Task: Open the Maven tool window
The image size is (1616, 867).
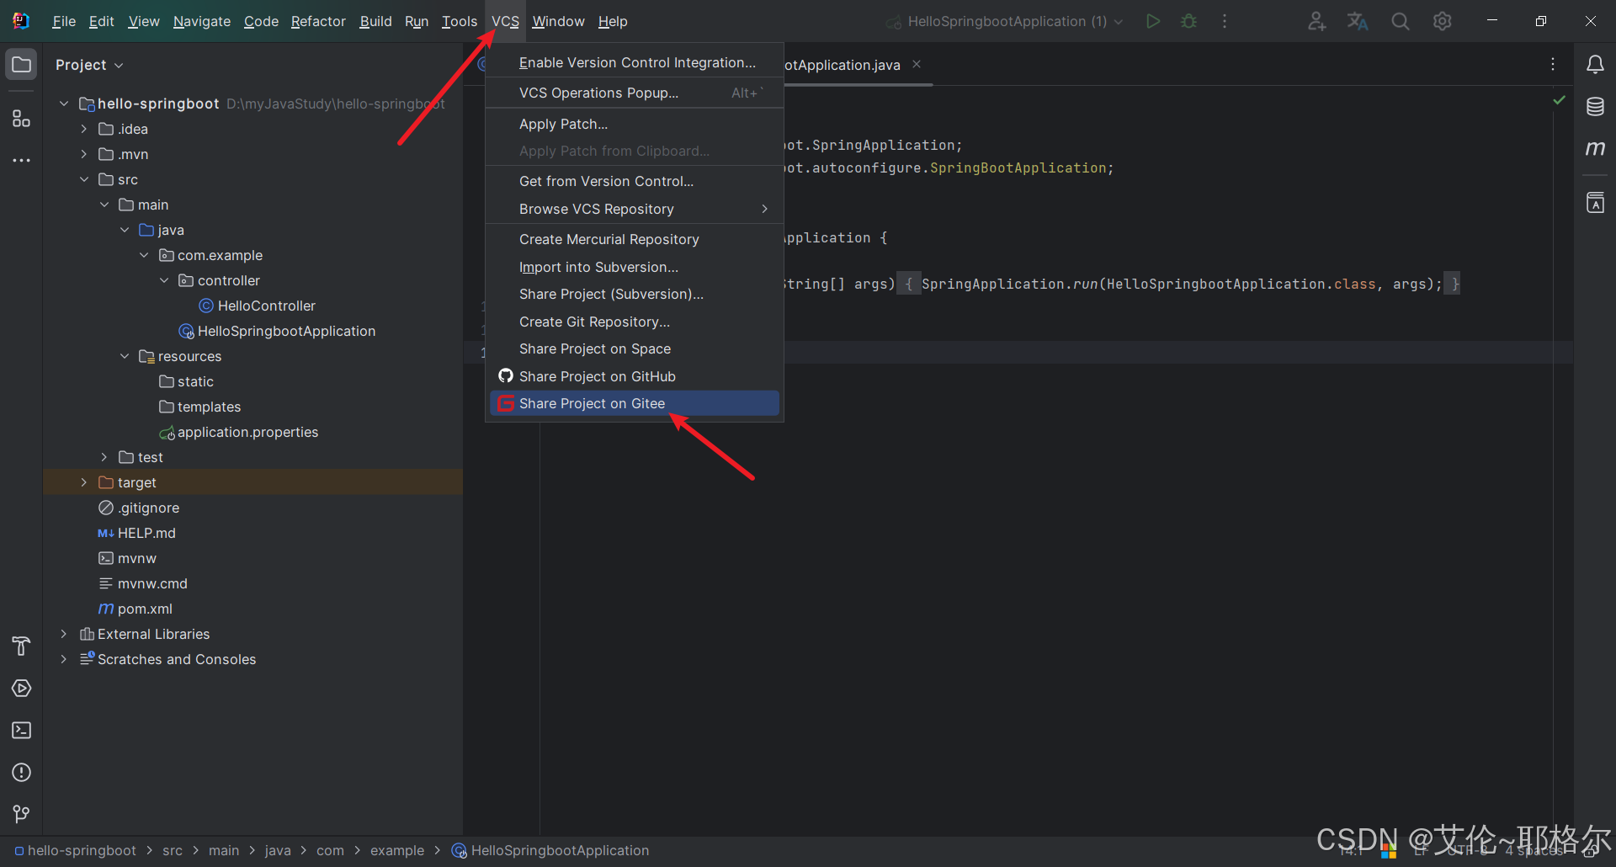Action: click(1595, 148)
